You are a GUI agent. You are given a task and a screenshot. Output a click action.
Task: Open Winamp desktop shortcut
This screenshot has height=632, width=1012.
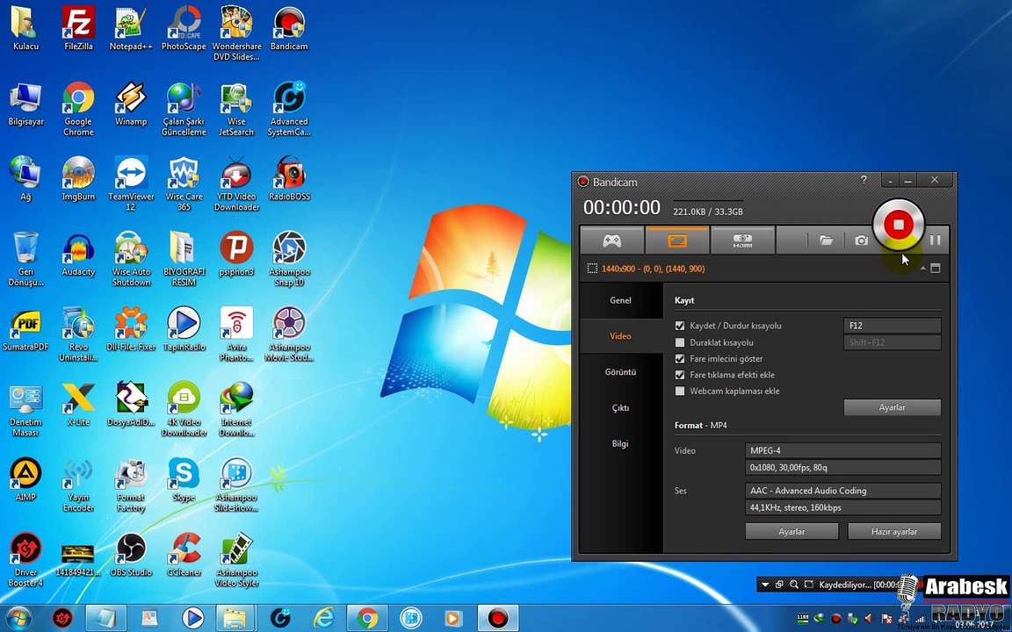tap(131, 104)
